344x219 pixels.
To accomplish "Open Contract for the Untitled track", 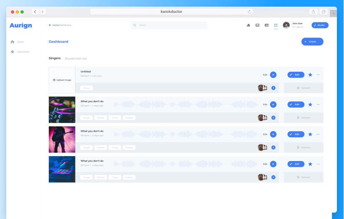I will pos(304,88).
